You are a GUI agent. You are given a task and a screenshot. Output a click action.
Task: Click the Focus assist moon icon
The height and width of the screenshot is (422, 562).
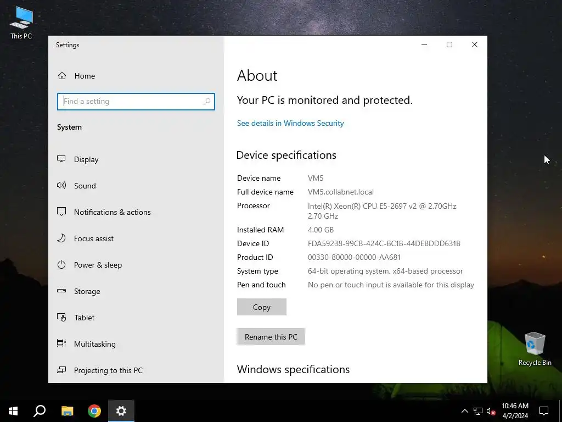pyautogui.click(x=61, y=238)
